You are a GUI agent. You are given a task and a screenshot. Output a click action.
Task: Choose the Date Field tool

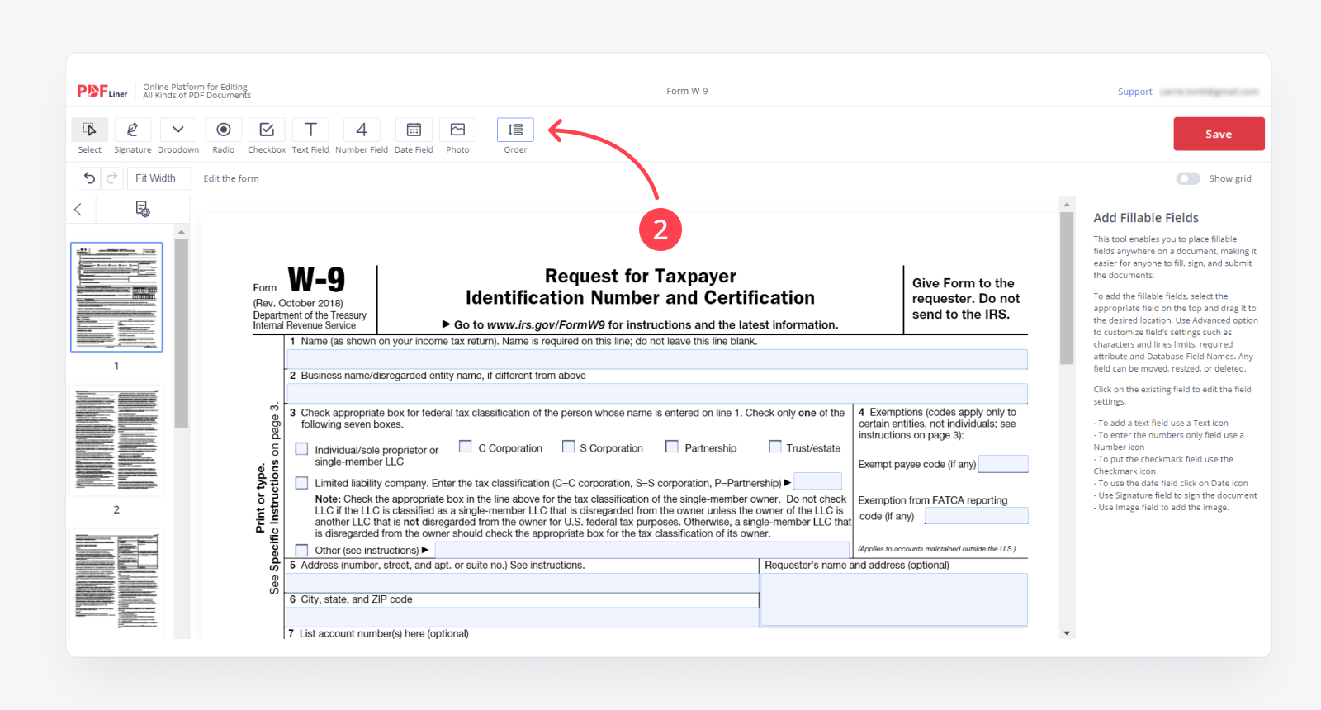click(x=414, y=130)
